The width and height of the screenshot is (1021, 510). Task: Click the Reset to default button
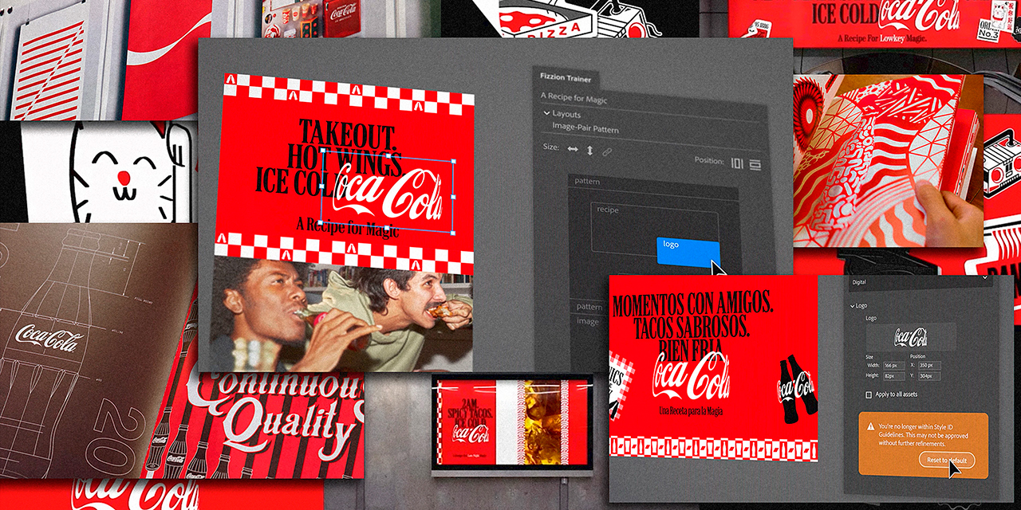[947, 461]
